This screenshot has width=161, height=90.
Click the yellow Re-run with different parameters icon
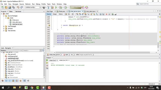click(47, 63)
